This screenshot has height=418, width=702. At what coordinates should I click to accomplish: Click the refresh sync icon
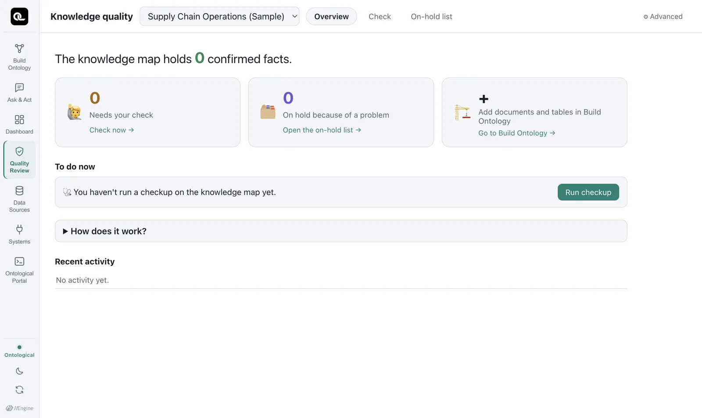pos(19,389)
